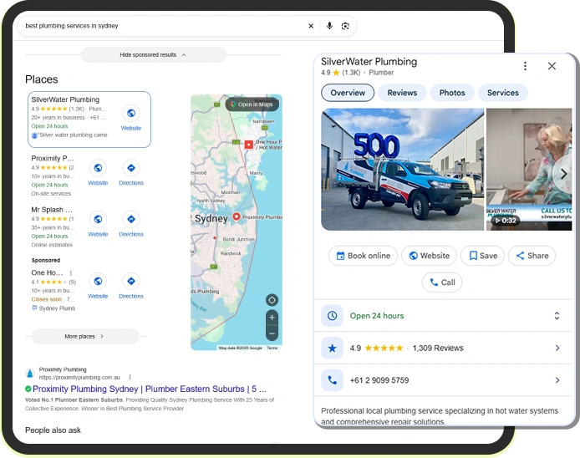Zoom out the map with minus button
The image size is (580, 458).
pyautogui.click(x=272, y=333)
